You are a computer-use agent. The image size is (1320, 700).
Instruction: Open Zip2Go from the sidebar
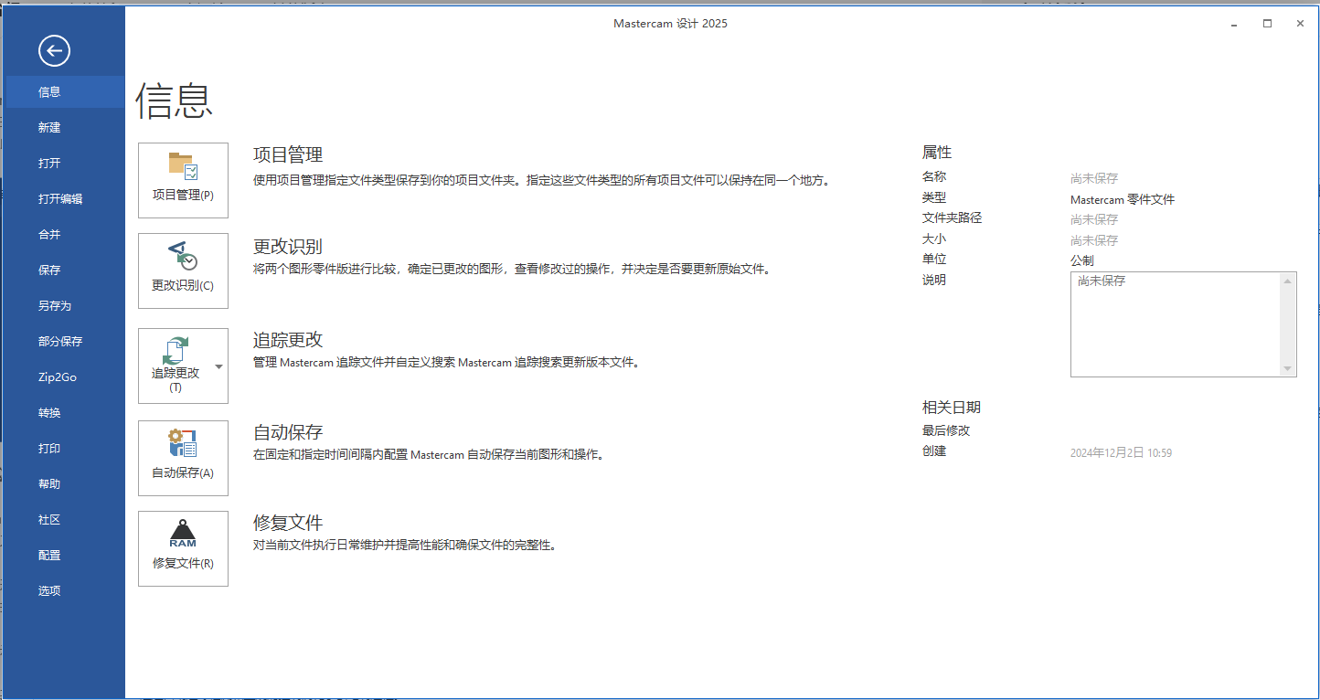[65, 377]
